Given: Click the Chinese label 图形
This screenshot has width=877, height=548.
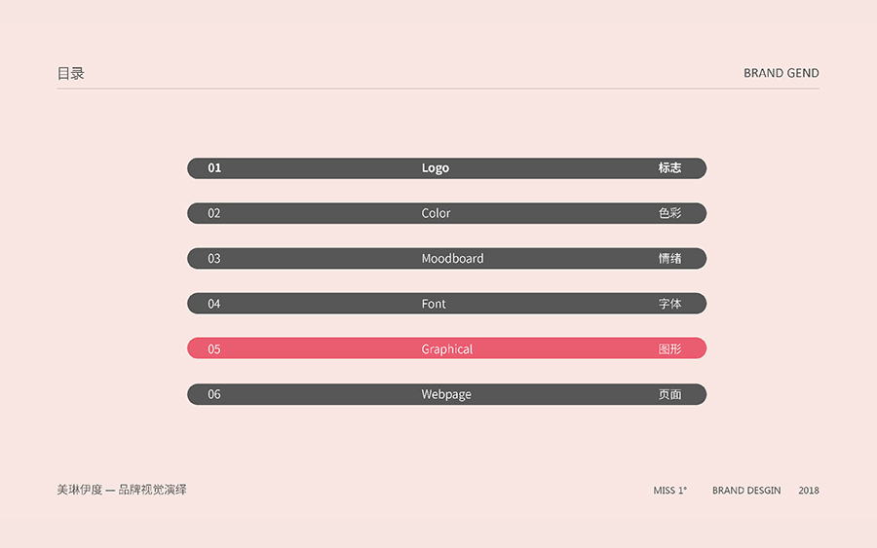Looking at the screenshot, I should pos(669,349).
